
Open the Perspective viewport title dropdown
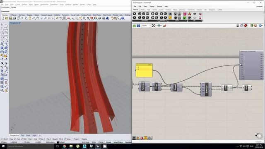pos(20,23)
